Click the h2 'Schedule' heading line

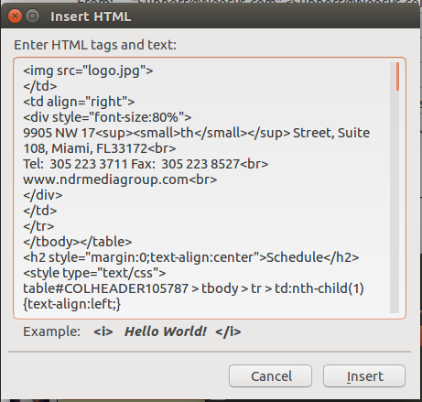click(x=191, y=257)
